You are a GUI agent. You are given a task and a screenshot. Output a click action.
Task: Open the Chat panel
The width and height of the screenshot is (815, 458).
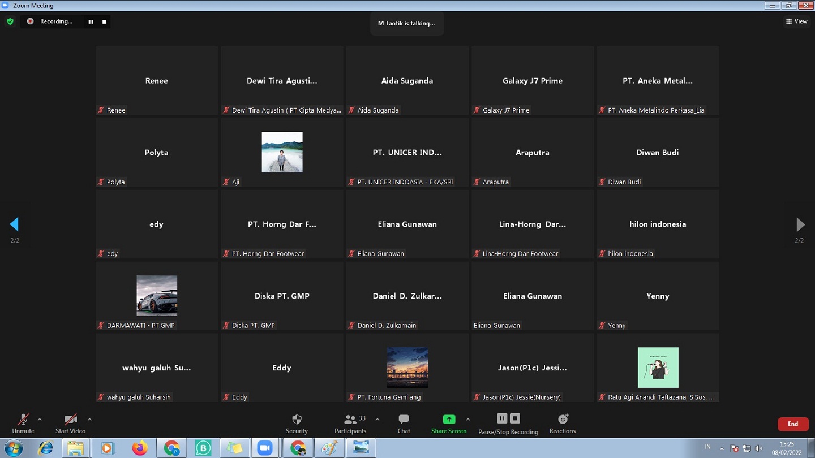point(404,424)
